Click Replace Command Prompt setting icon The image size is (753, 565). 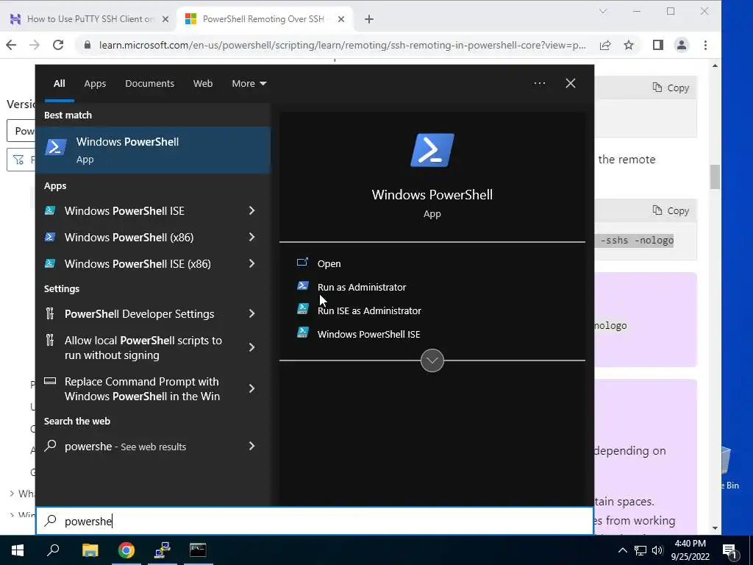click(50, 381)
